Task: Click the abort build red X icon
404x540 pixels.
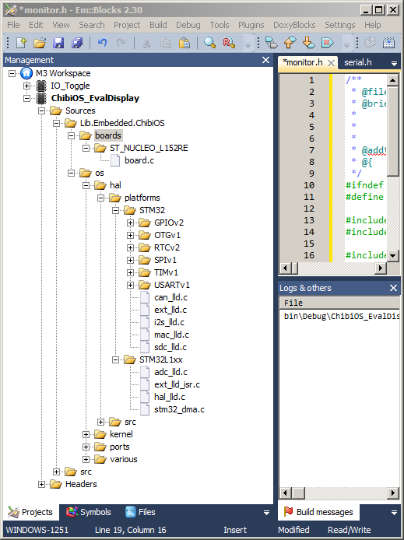Action: [327, 43]
